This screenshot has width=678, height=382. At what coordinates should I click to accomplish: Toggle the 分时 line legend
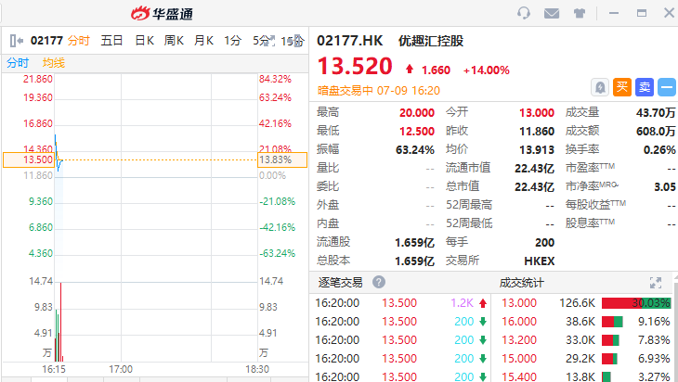(19, 63)
